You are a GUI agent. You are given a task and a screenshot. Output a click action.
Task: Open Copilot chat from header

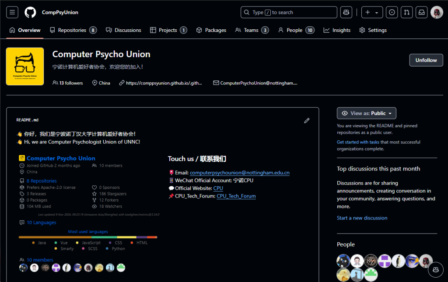pyautogui.click(x=346, y=12)
